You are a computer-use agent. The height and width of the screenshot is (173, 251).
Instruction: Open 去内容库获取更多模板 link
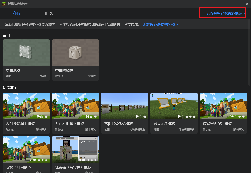[226, 13]
